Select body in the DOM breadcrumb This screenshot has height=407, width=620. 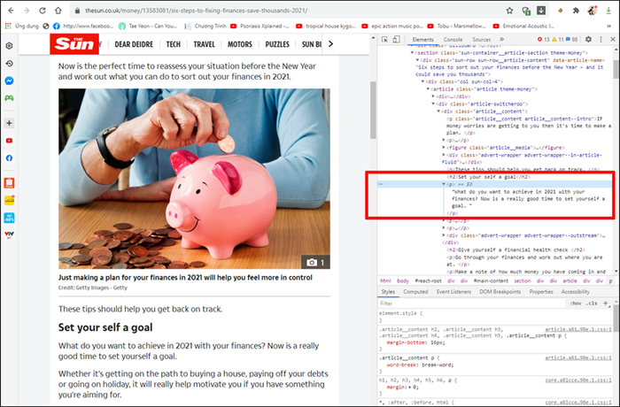click(x=402, y=281)
